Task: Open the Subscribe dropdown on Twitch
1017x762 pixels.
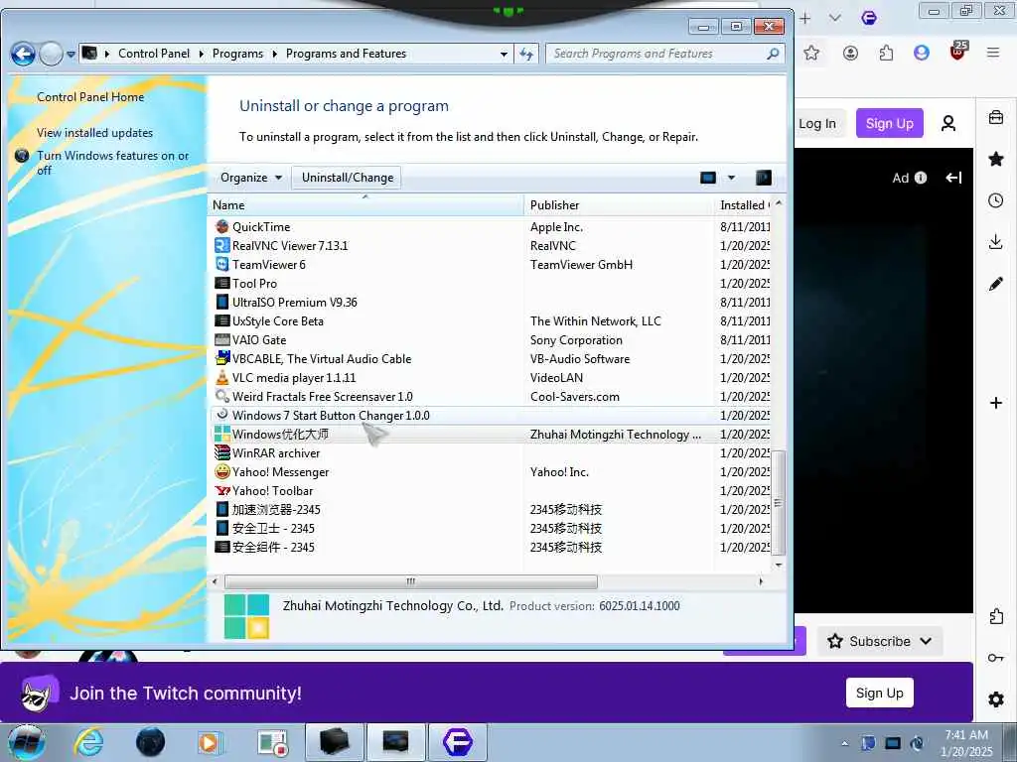Action: click(x=880, y=641)
